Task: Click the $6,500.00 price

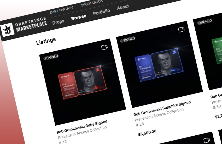Action: (x=147, y=133)
